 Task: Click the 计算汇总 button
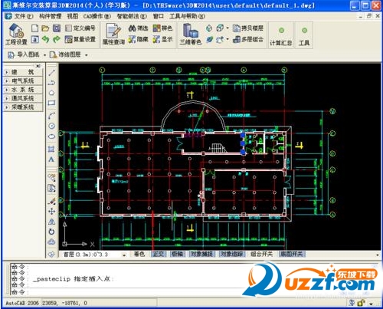coord(281,35)
